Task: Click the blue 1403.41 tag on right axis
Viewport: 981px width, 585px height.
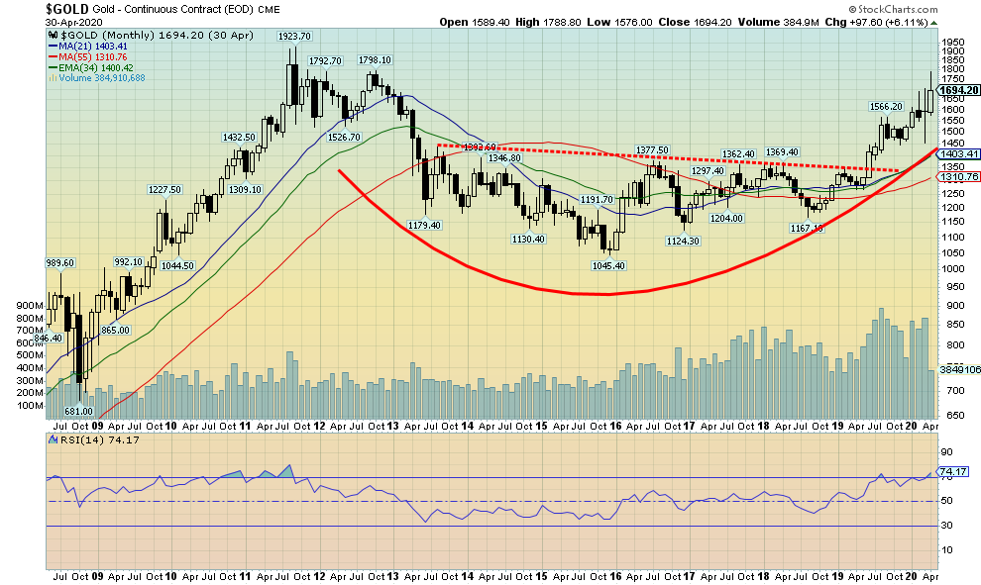Action: click(x=958, y=153)
